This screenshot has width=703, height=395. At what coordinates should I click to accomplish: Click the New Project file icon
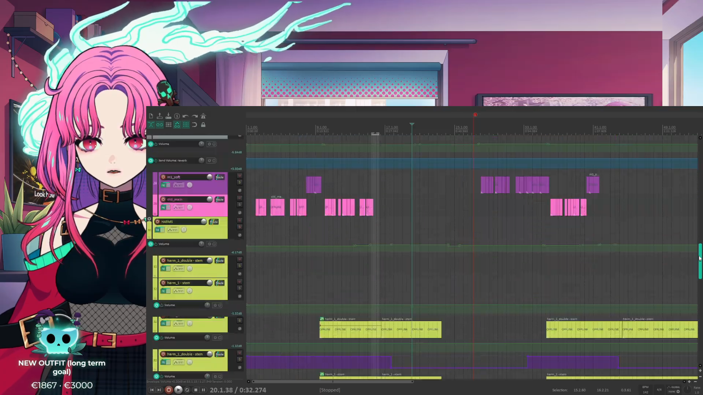pyautogui.click(x=151, y=116)
